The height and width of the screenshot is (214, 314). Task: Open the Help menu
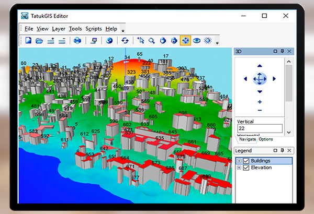111,29
